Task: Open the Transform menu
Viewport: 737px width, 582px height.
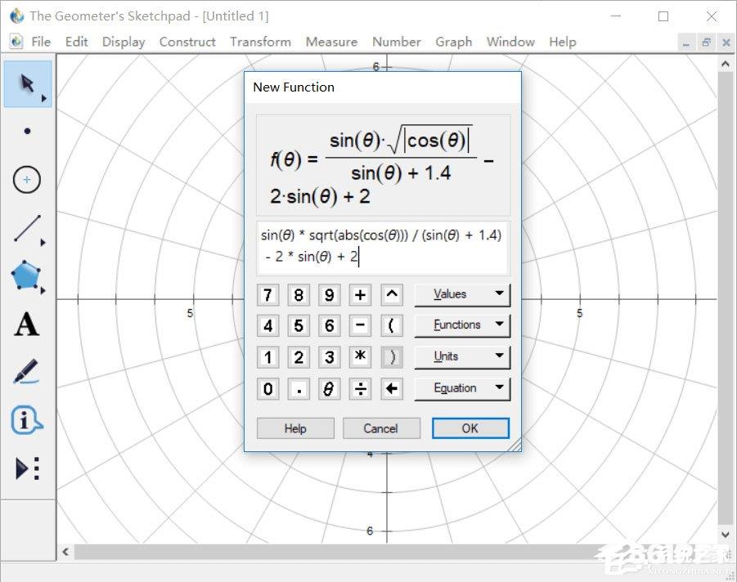Action: (x=260, y=42)
